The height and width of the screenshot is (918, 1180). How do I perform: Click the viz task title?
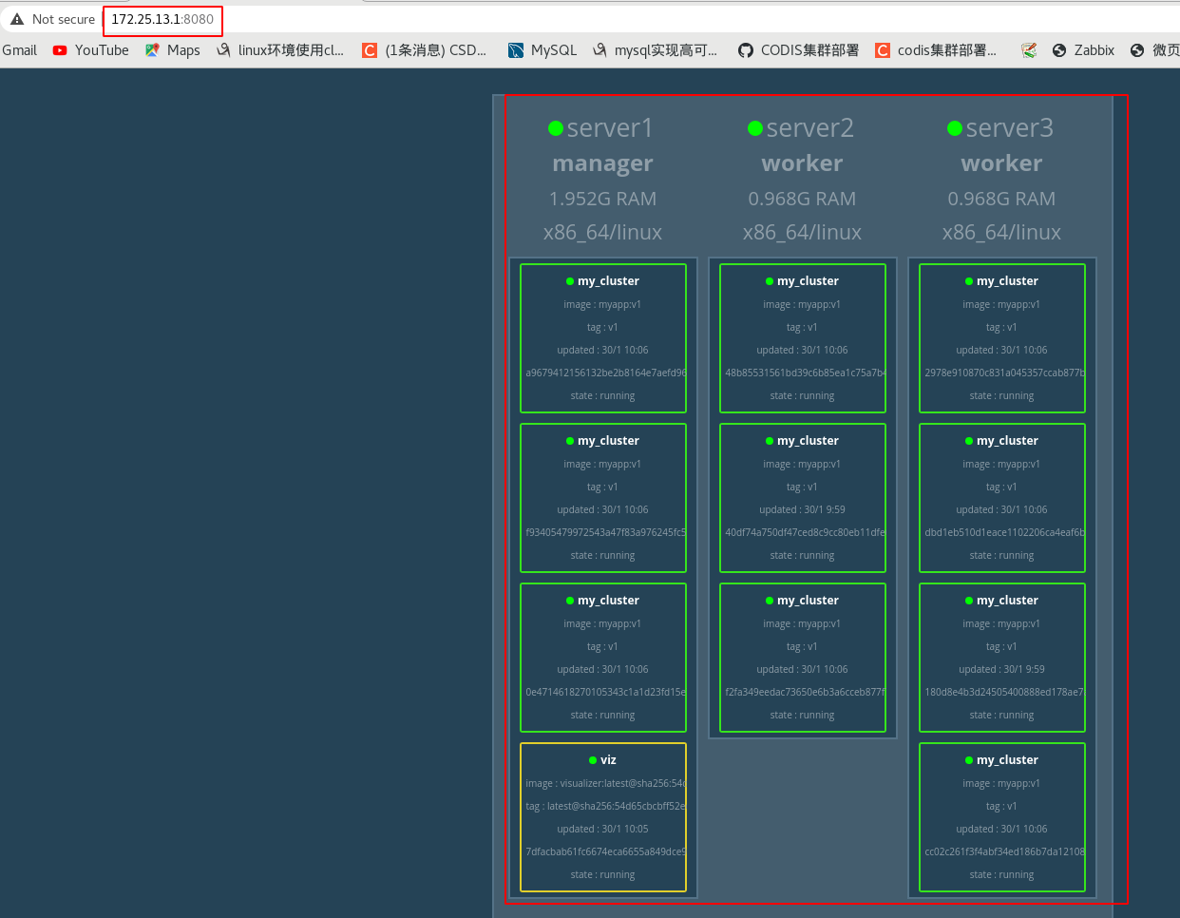608,760
